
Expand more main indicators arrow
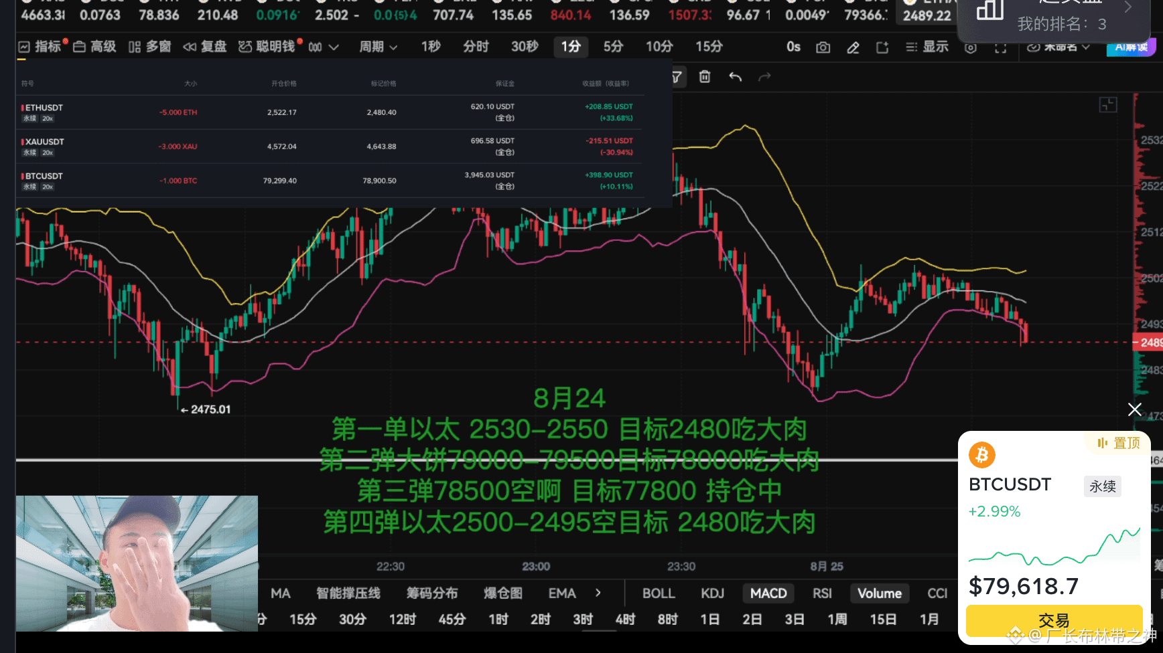coord(598,593)
